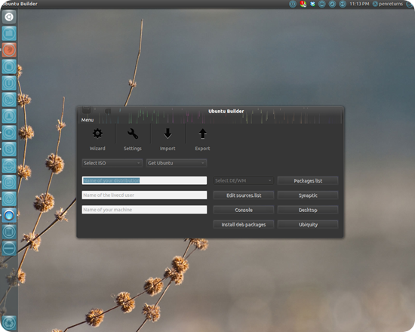Open the speech-bubble chat launcher icon
The width and height of the screenshot is (415, 332).
tap(9, 133)
